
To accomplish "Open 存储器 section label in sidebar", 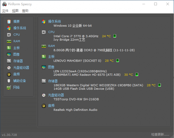I will click(x=18, y=61).
